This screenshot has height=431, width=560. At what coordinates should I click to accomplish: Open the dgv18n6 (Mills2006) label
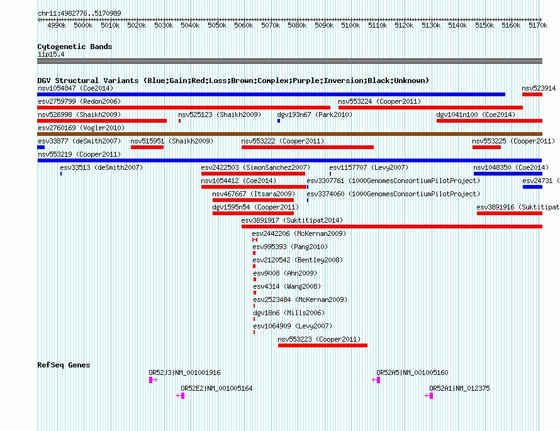[289, 313]
